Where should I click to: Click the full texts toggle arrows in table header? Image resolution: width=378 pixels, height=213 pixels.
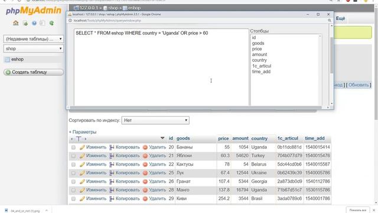79,139
